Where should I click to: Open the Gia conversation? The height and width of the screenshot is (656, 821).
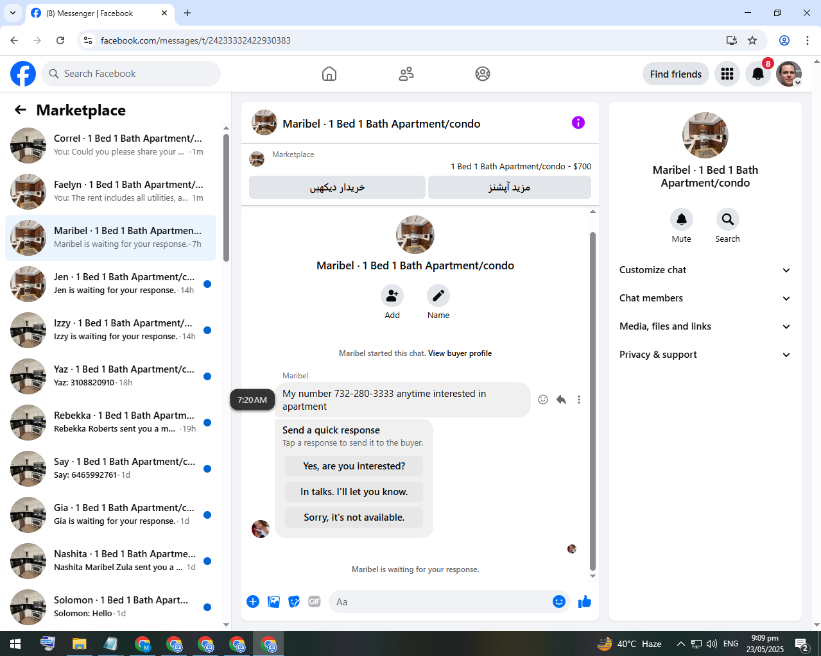(110, 515)
